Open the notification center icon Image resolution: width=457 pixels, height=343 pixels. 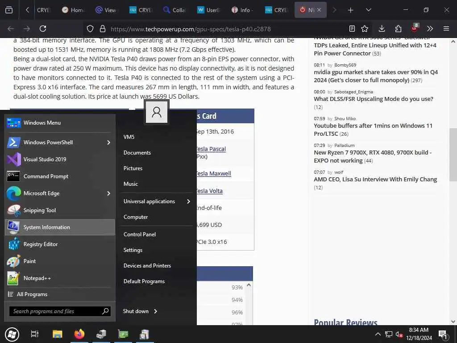tap(443, 335)
